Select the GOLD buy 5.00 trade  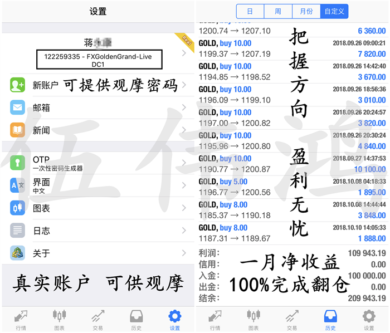point(292,187)
